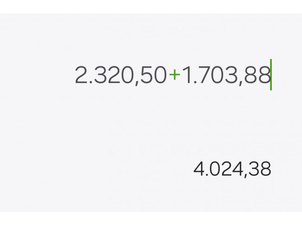This screenshot has height=226, width=302.
Task: Select the result value 4.024,38
Action: pyautogui.click(x=232, y=169)
